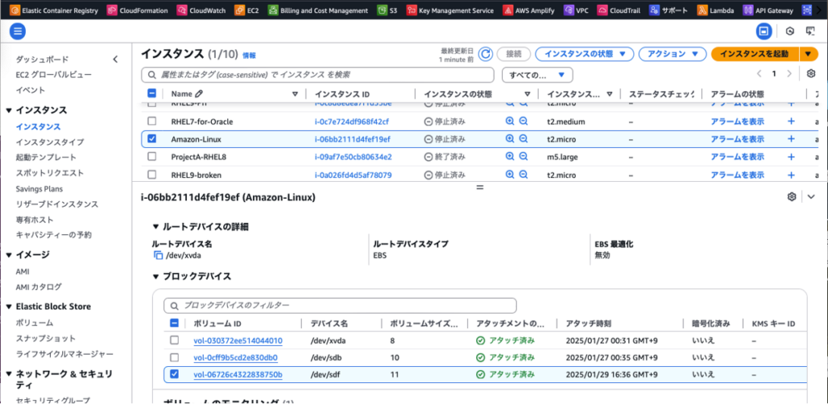
Task: Collapse the インスタンス sidebar section
Action: (x=8, y=110)
